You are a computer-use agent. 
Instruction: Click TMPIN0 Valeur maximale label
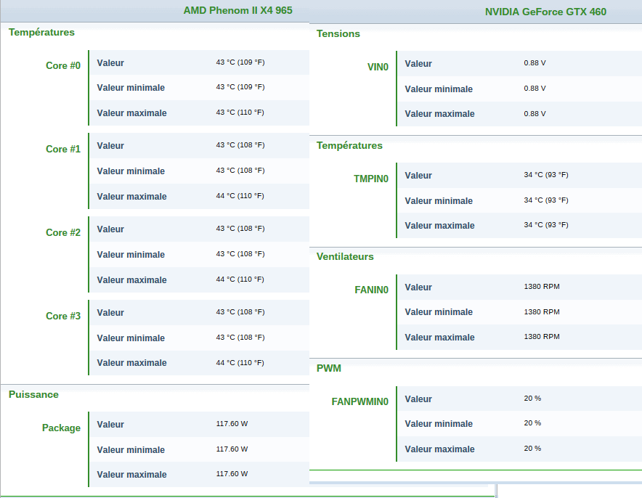[439, 226]
